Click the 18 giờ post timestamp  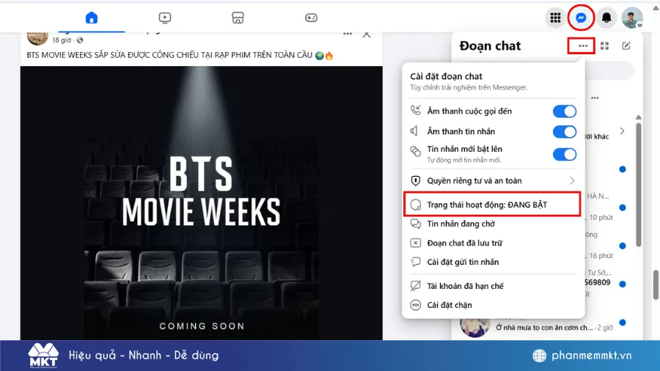(62, 40)
